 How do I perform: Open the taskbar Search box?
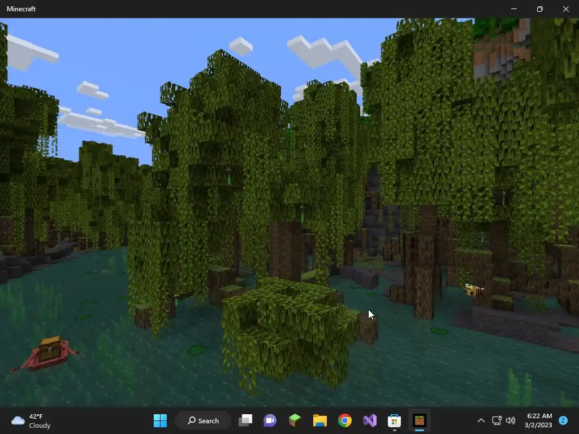pos(203,420)
